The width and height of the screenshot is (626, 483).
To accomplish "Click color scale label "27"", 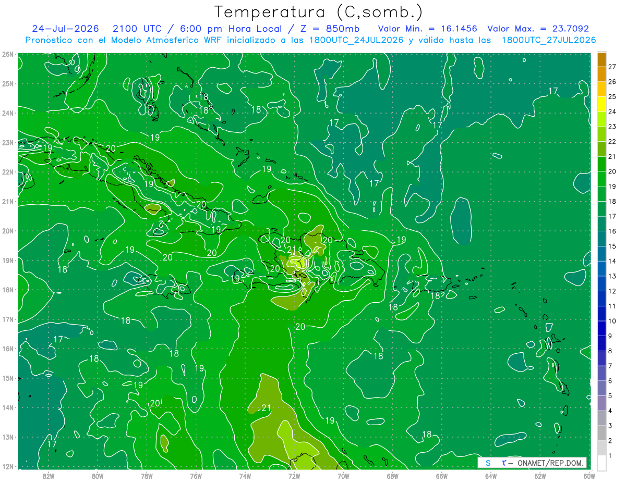I will (612, 67).
